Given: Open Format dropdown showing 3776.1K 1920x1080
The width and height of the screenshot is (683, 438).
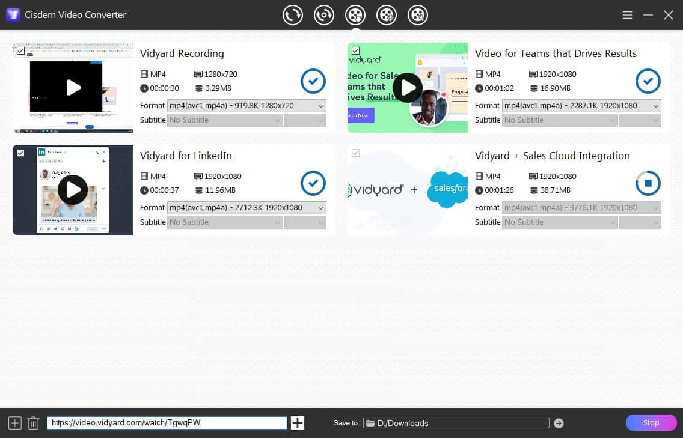Looking at the screenshot, I should point(581,208).
